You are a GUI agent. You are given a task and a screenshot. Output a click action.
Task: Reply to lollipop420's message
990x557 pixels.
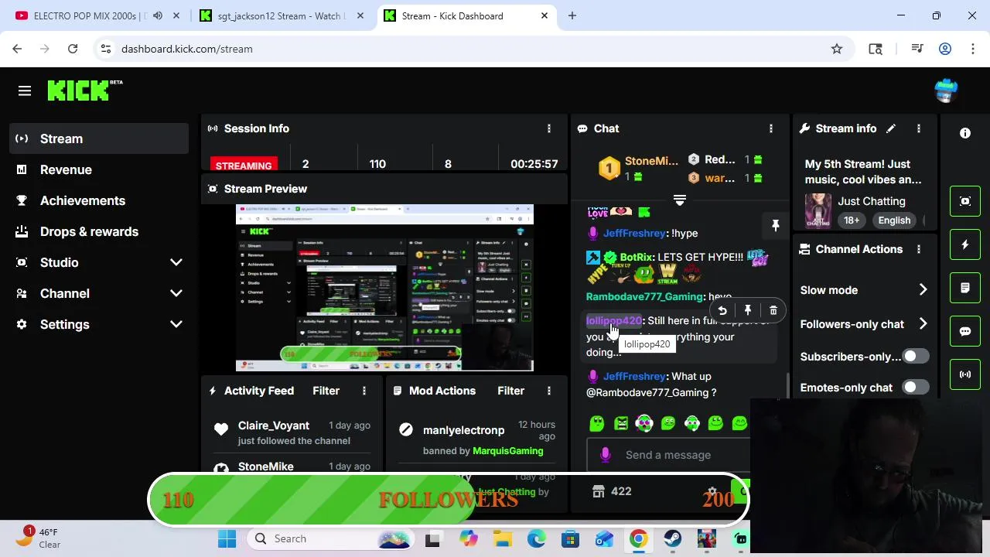[x=722, y=311]
